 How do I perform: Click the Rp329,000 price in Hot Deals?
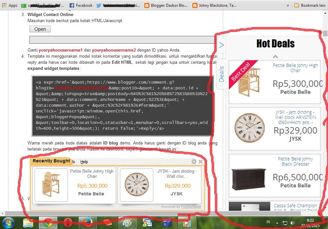(x=295, y=130)
